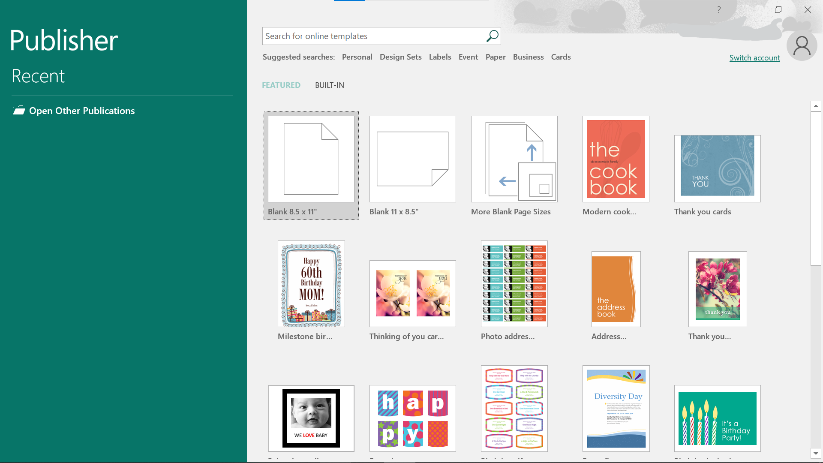
Task: Click the "More Blank Page Sizes" label
Action: (x=511, y=212)
